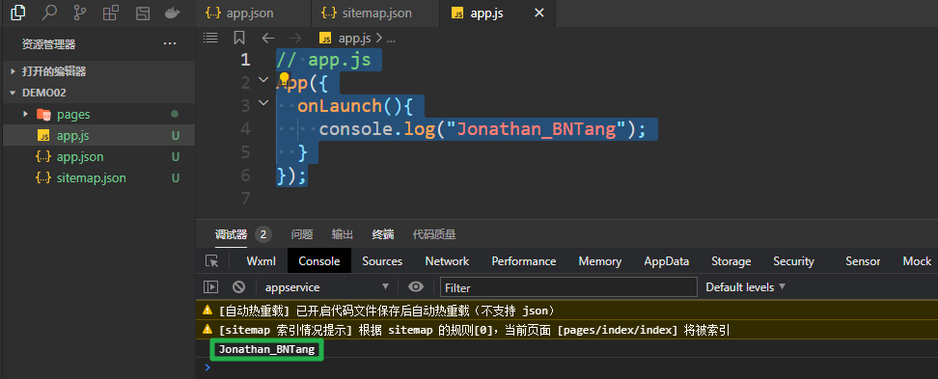Image resolution: width=938 pixels, height=379 pixels.
Task: Switch to the Sensor devtools tab
Action: [863, 261]
